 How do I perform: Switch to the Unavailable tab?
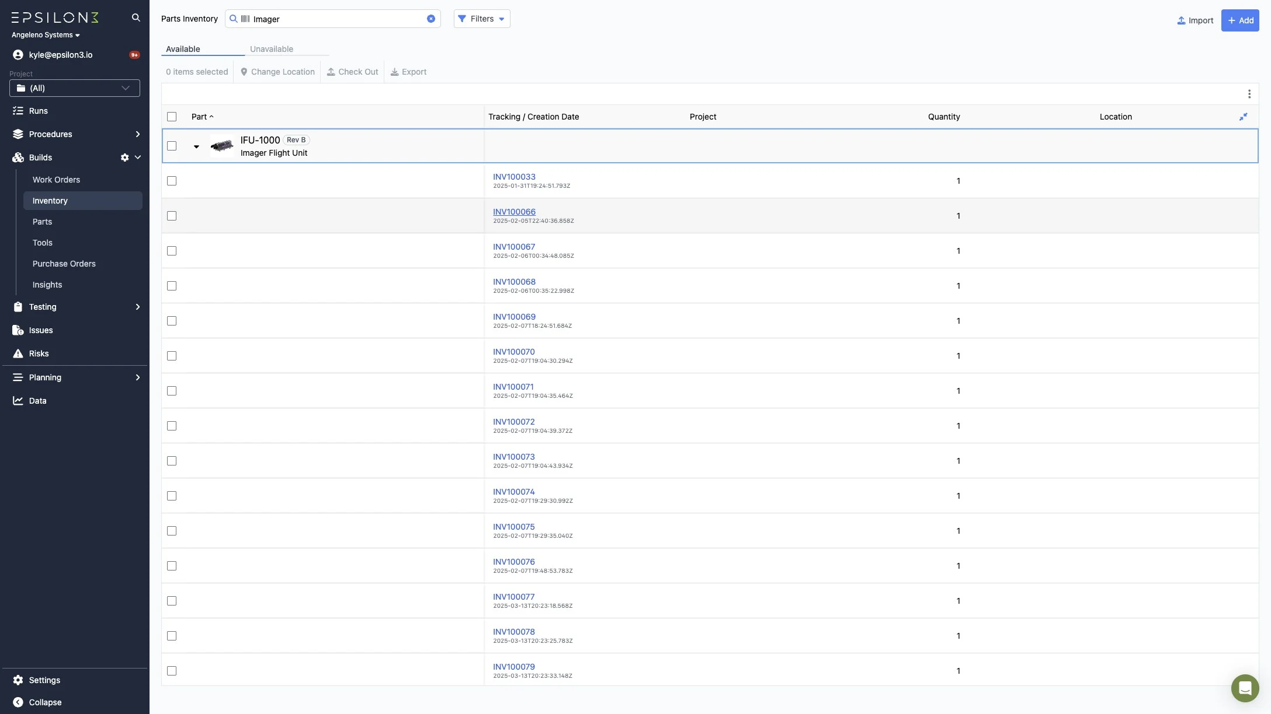click(x=272, y=49)
